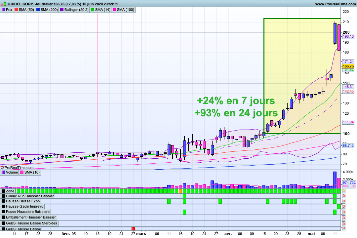Viewport: 357px width, 238px height.
Task: Click the Bollinger value tag 171,24
Action: pos(348,61)
